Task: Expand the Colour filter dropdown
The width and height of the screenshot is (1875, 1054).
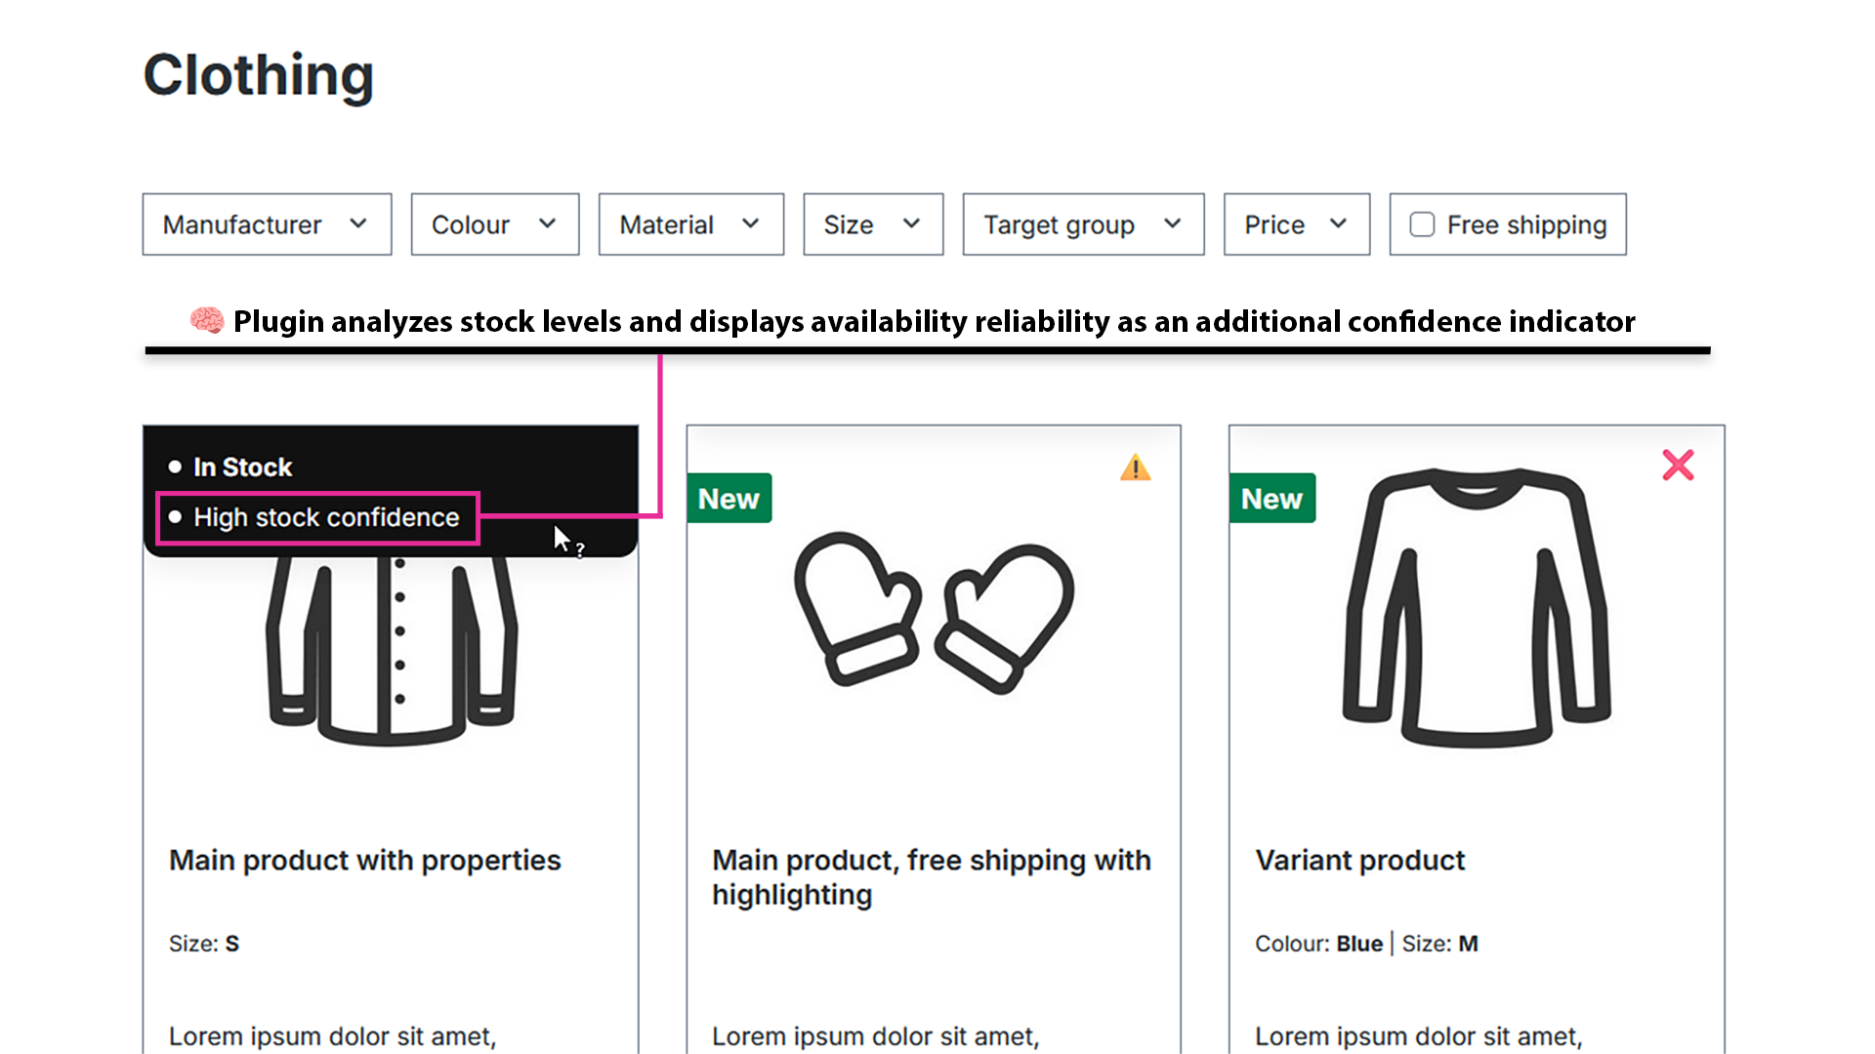Action: (x=495, y=224)
